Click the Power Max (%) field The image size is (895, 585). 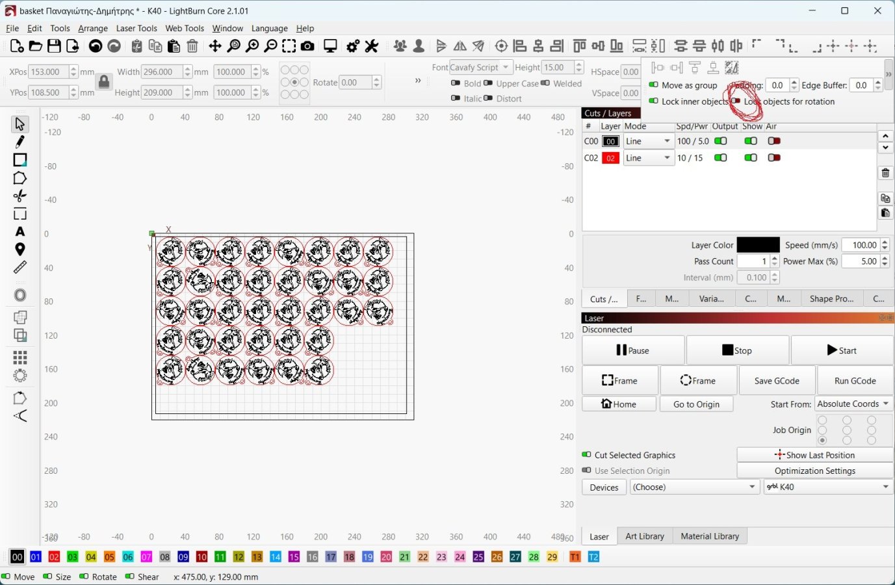[x=861, y=261]
